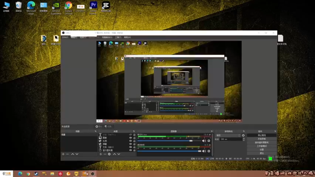Pop out the Scenes (场景) dock

(96, 131)
